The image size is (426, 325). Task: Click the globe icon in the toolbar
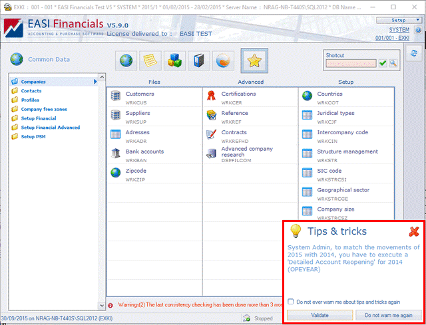click(128, 60)
